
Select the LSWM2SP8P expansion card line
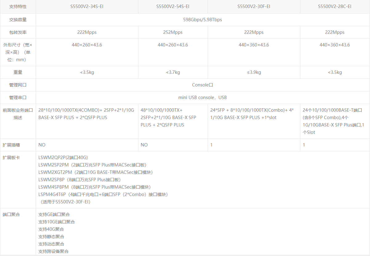point(79,180)
